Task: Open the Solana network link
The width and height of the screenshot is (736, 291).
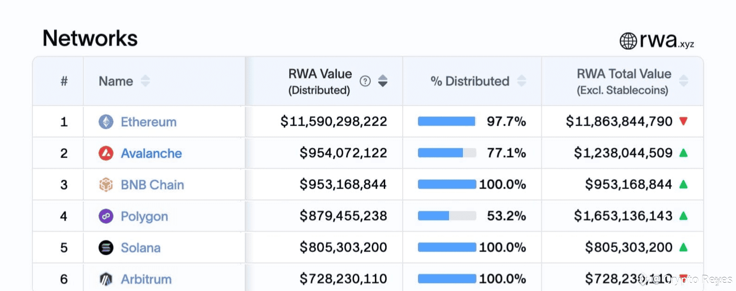Action: coord(140,248)
